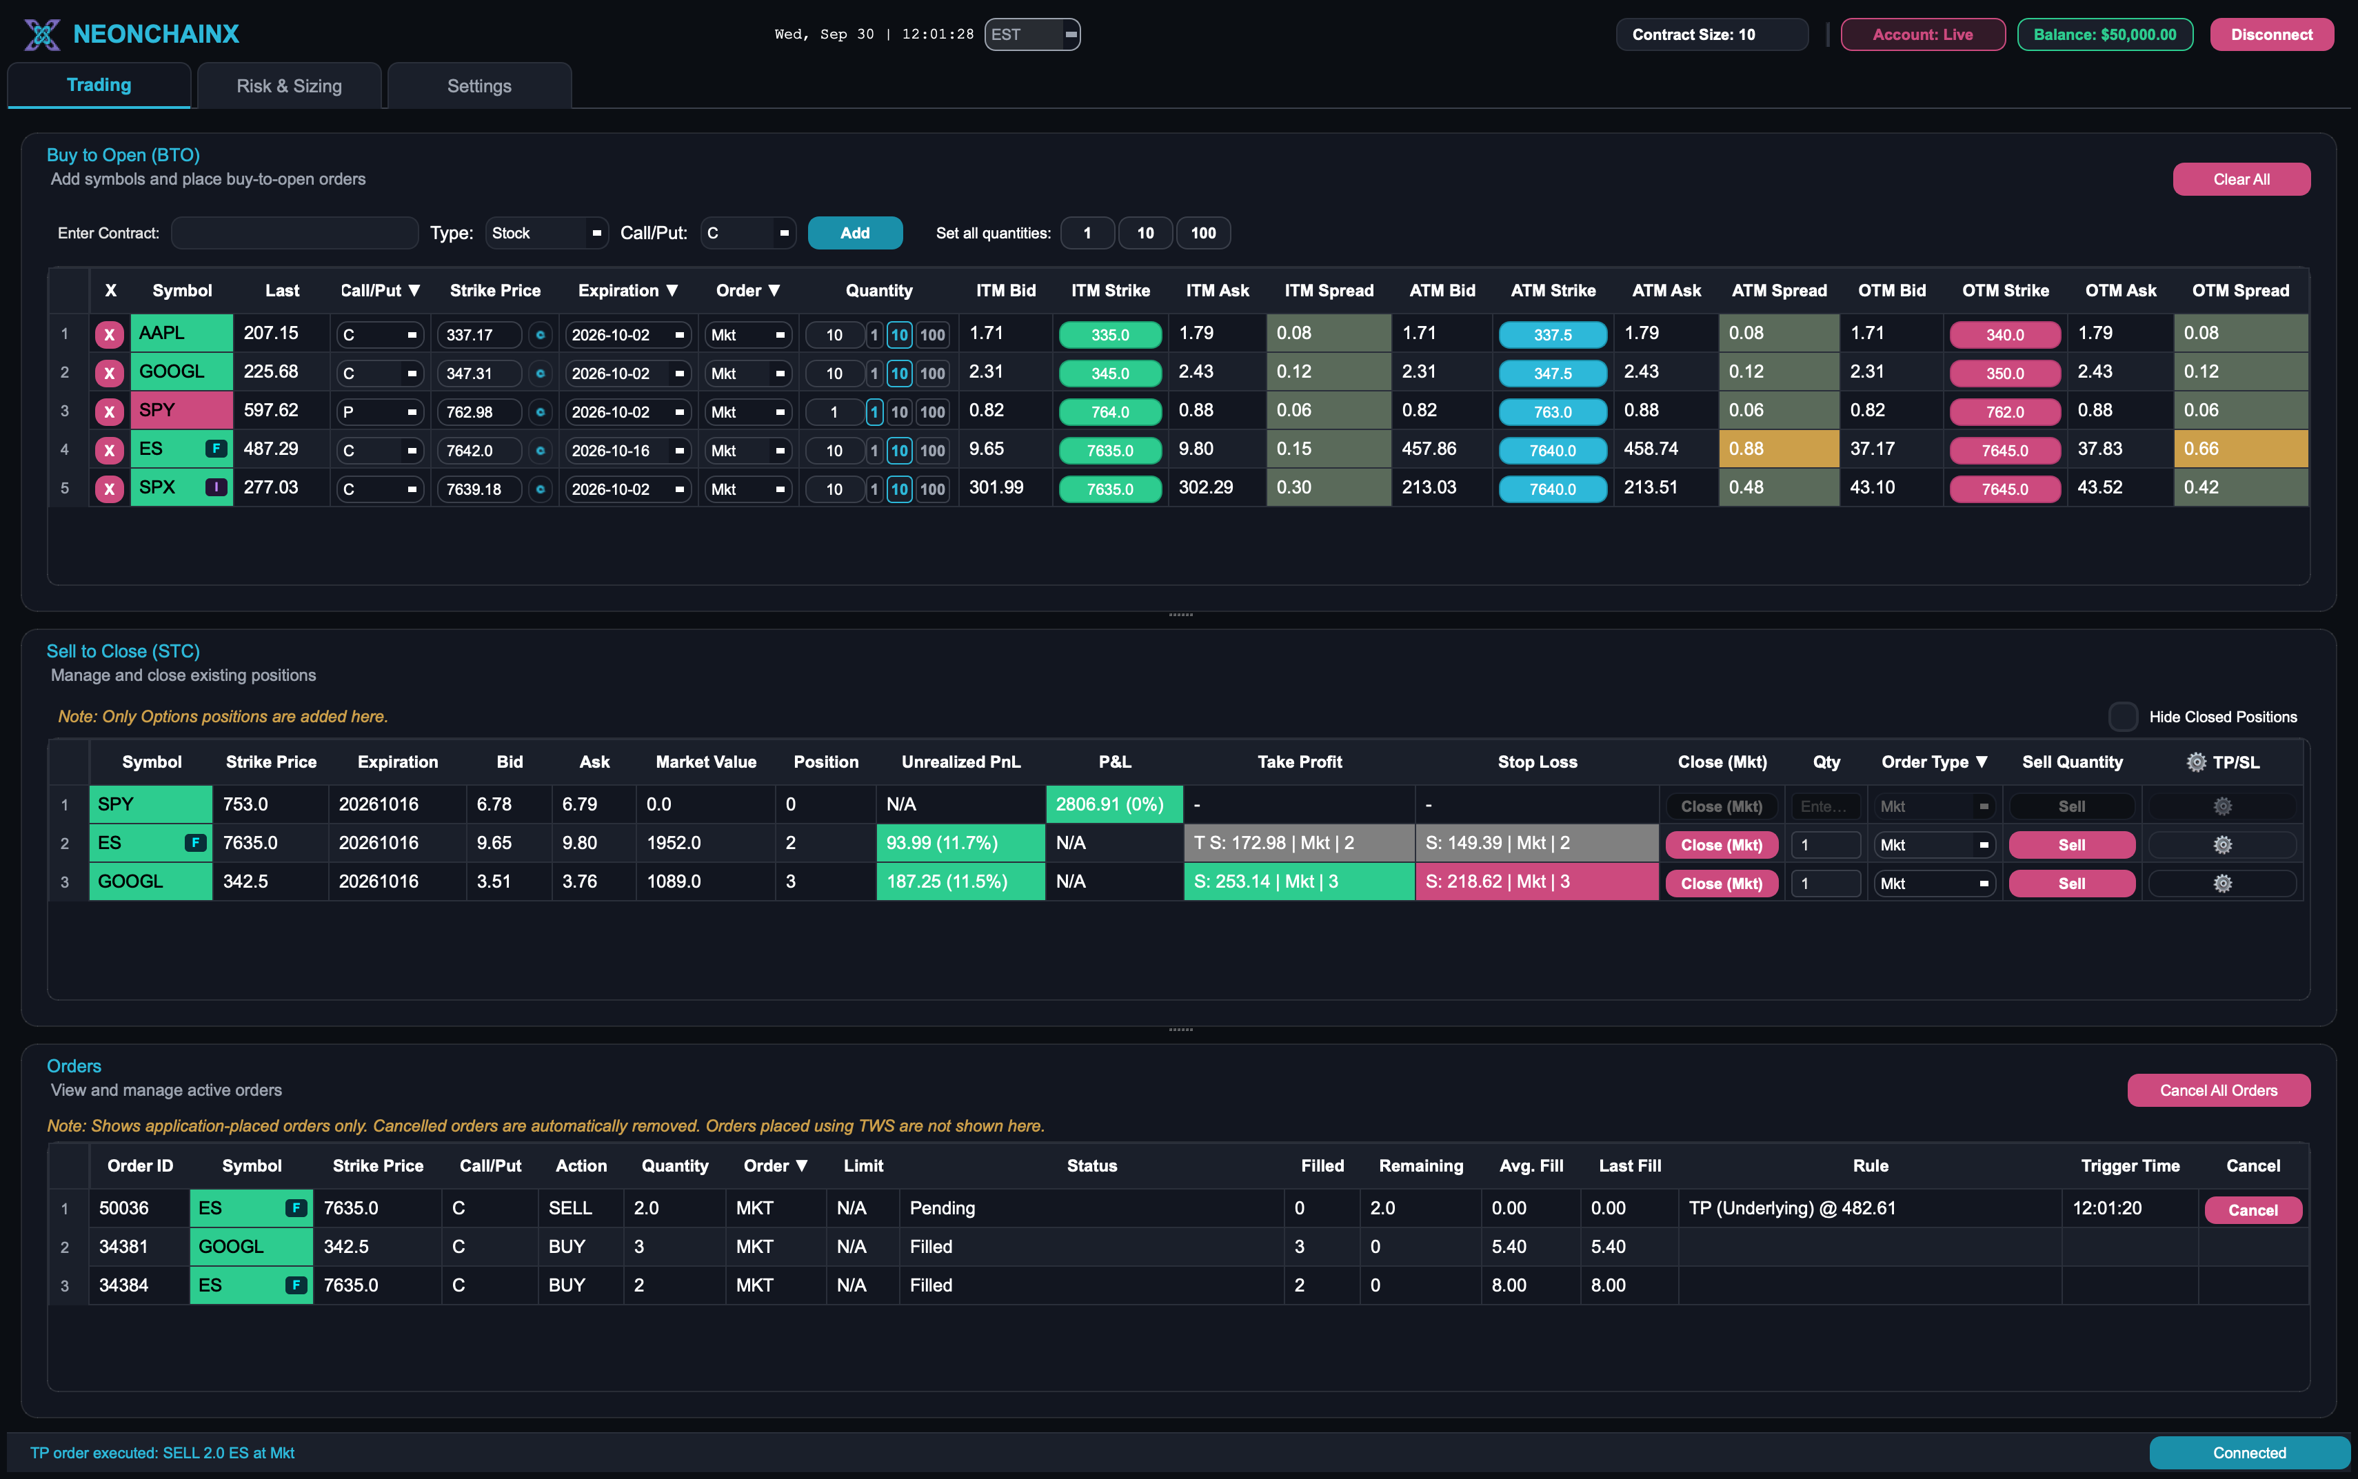The image size is (2358, 1479).
Task: Select AAPL ITM strike 335.0 green swatch
Action: pos(1109,334)
